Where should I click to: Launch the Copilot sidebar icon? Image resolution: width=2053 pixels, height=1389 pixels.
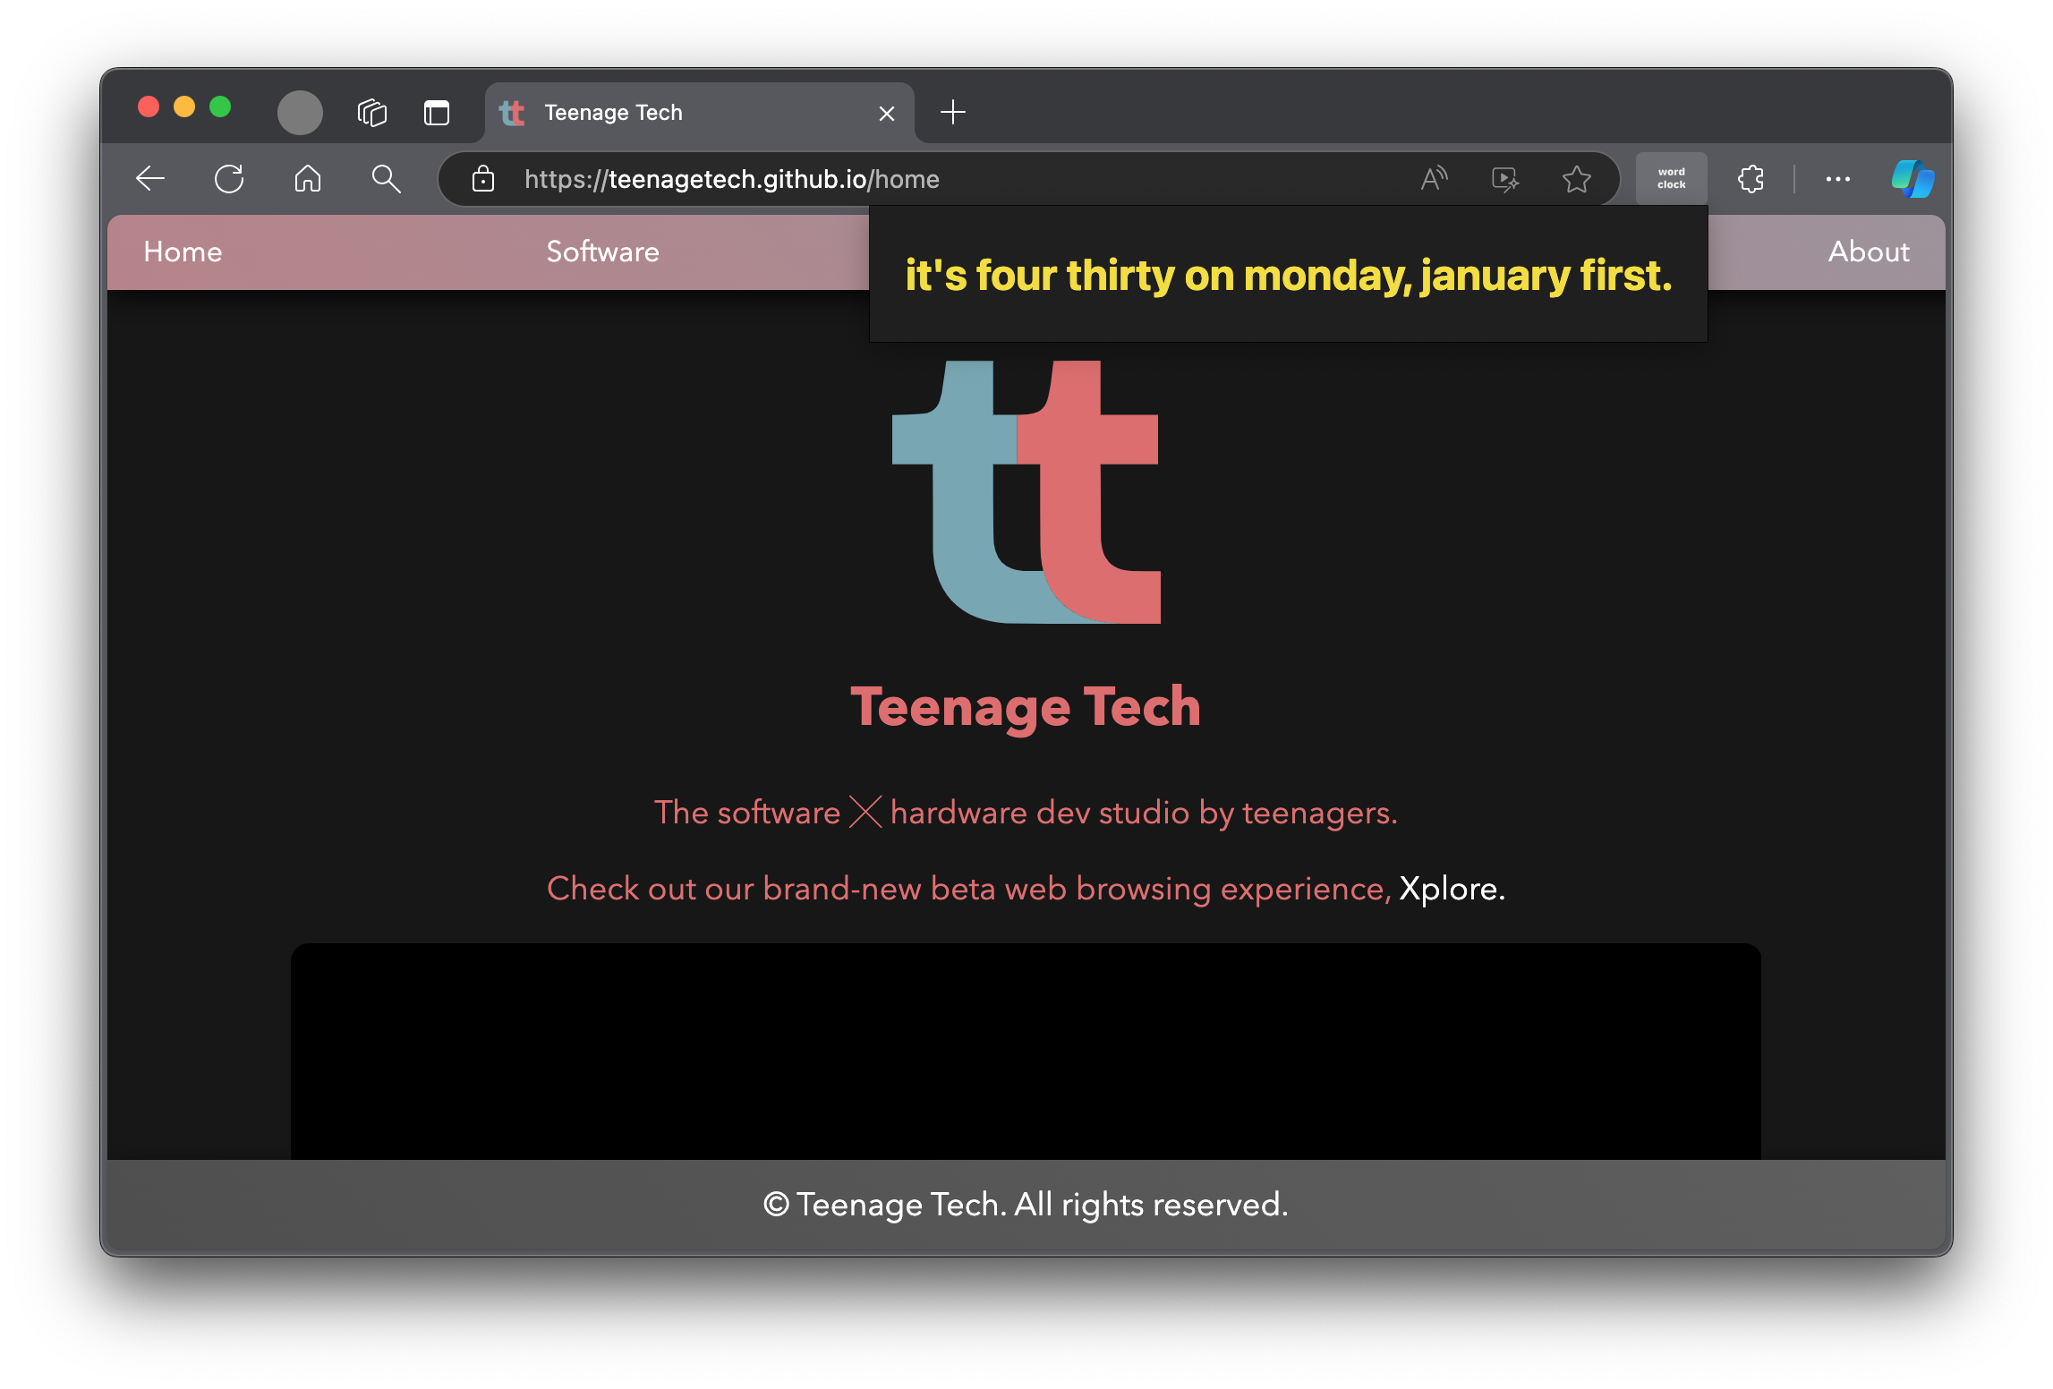tap(1912, 179)
